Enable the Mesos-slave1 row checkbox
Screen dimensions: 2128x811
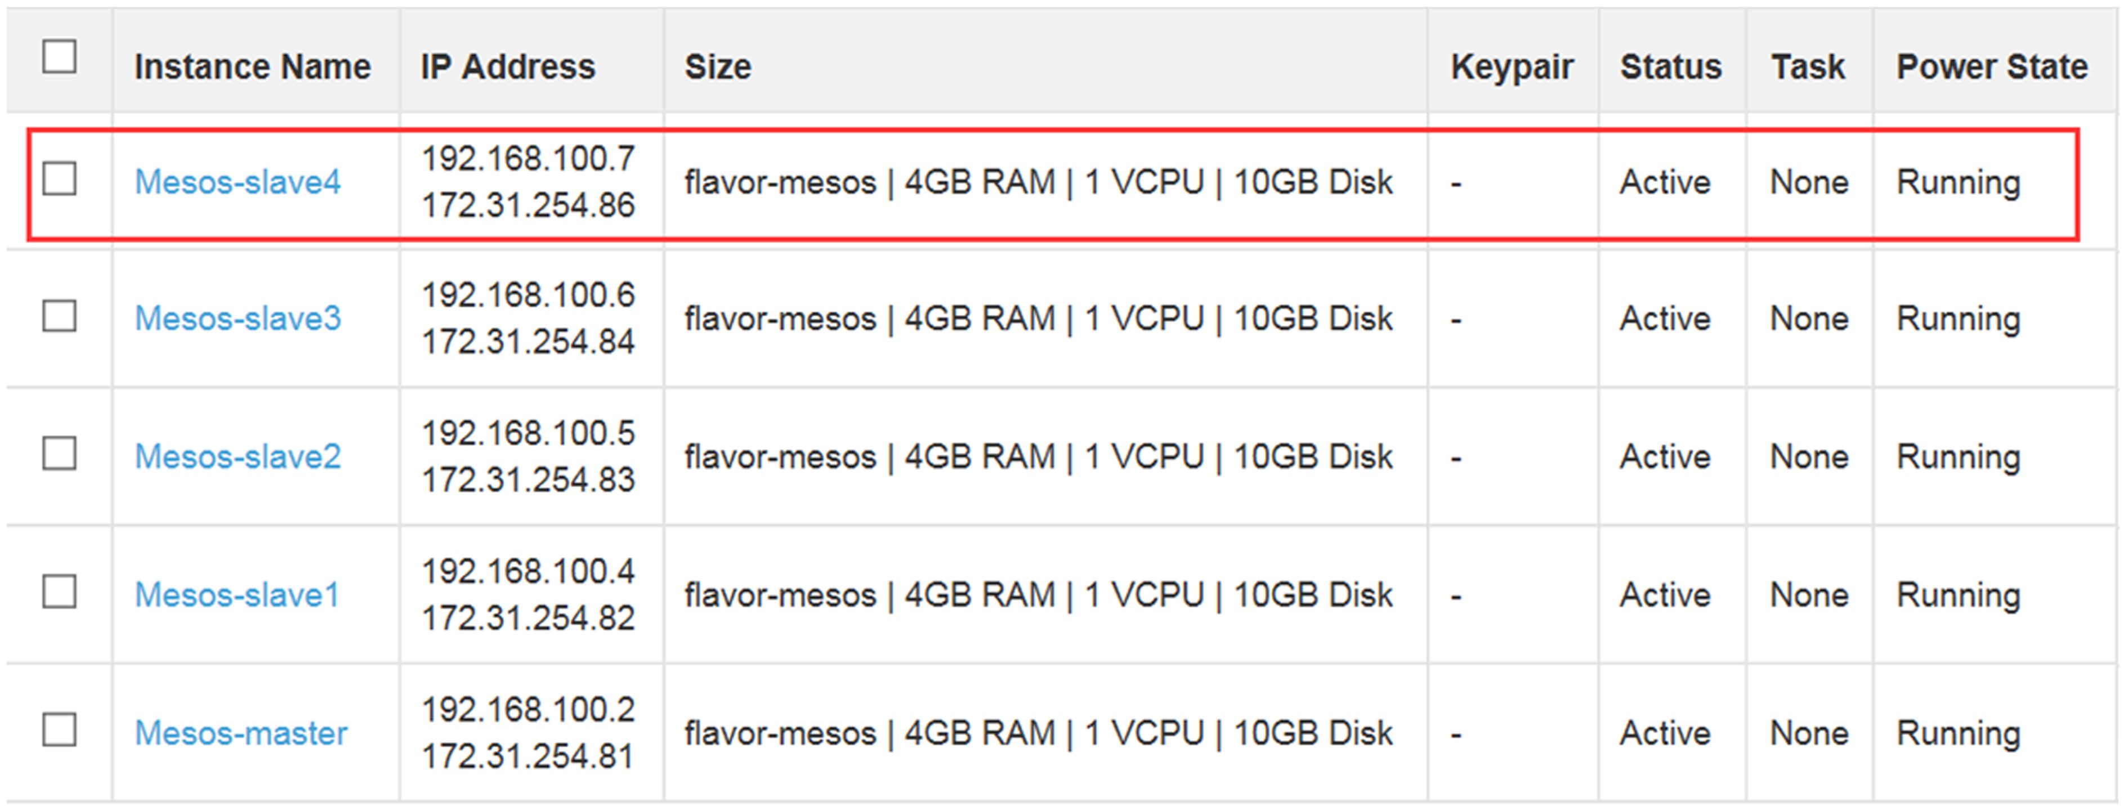click(60, 592)
